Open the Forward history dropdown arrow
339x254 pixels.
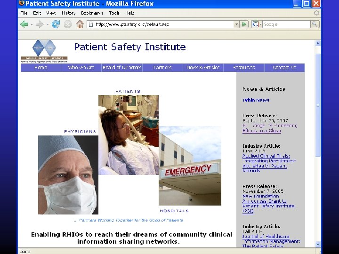point(48,24)
